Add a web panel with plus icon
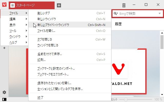The width and height of the screenshot is (164, 102). click(4, 48)
